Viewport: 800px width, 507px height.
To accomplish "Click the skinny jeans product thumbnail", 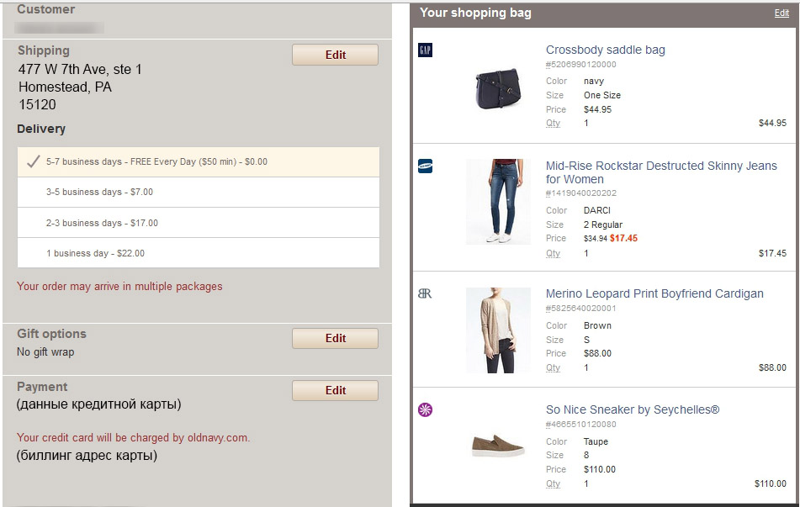I will point(498,202).
